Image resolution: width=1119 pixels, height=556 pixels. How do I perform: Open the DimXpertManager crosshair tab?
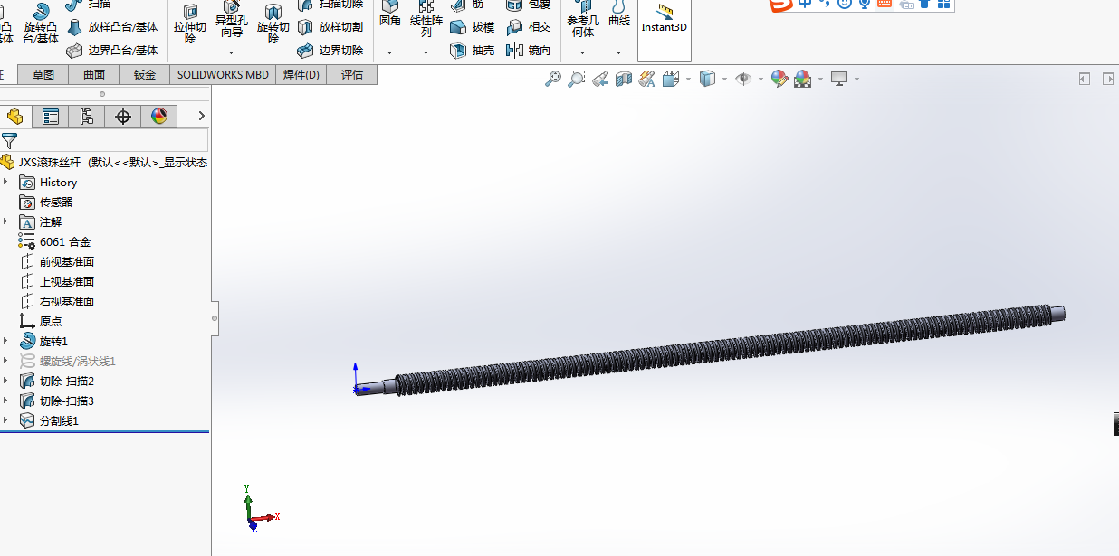point(123,117)
